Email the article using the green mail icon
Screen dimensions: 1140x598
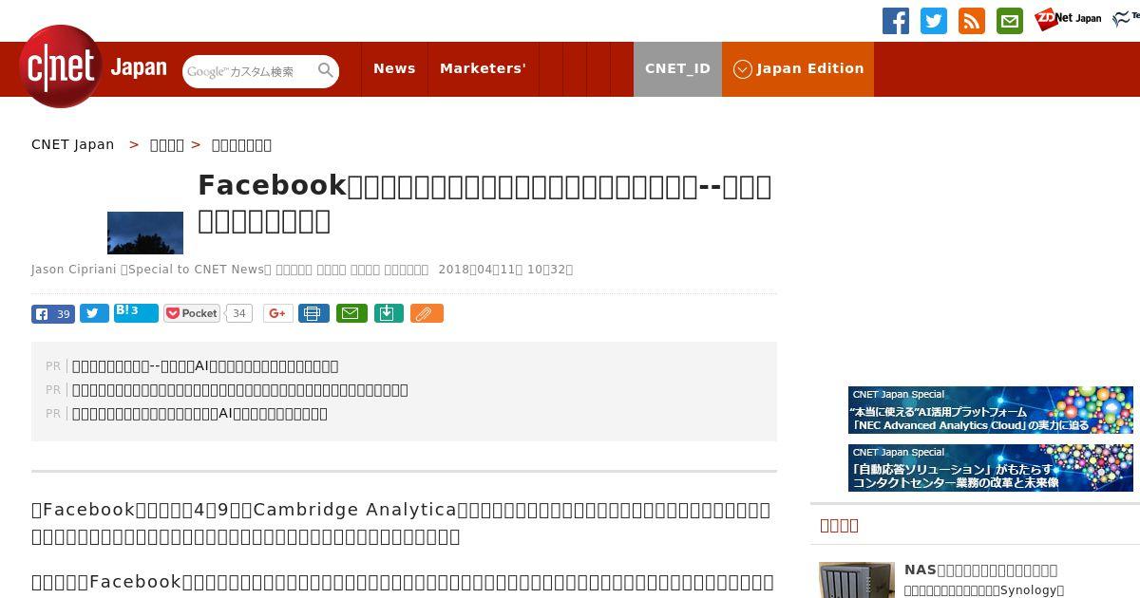351,313
